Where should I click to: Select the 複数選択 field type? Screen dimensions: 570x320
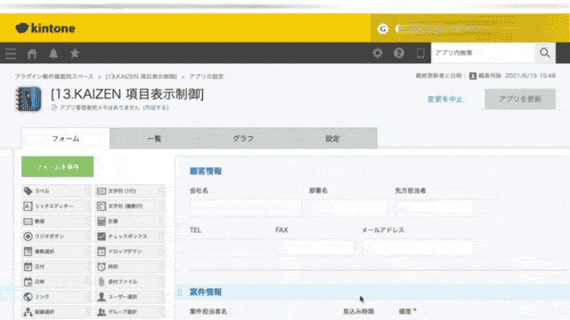click(x=56, y=252)
